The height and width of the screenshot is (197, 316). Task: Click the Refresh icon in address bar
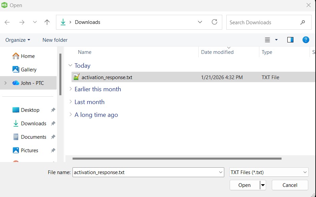coord(214,22)
